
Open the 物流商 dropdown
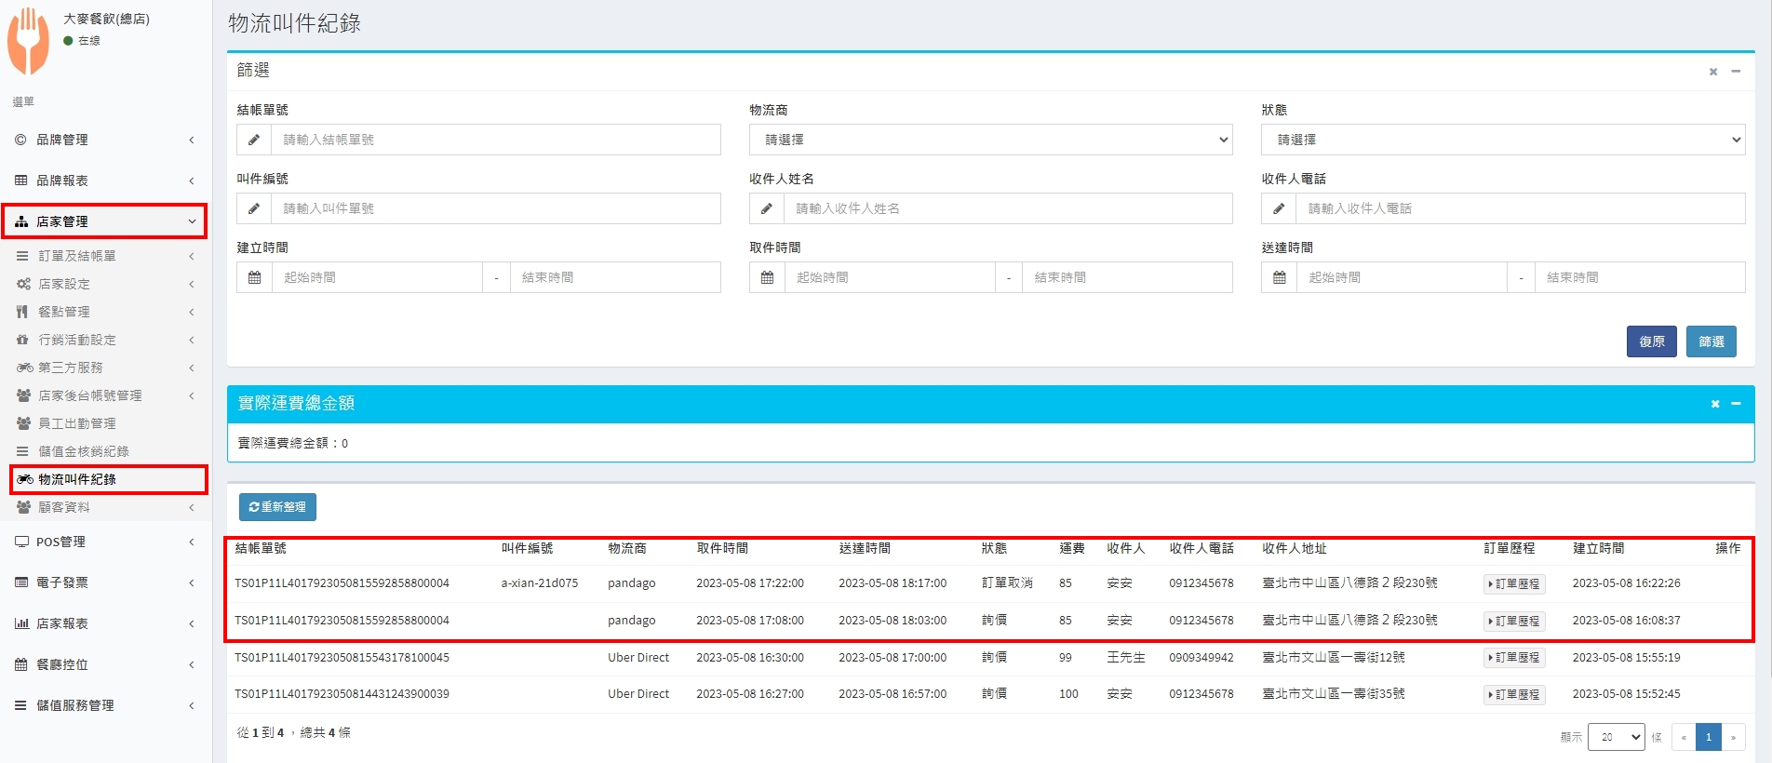[990, 140]
